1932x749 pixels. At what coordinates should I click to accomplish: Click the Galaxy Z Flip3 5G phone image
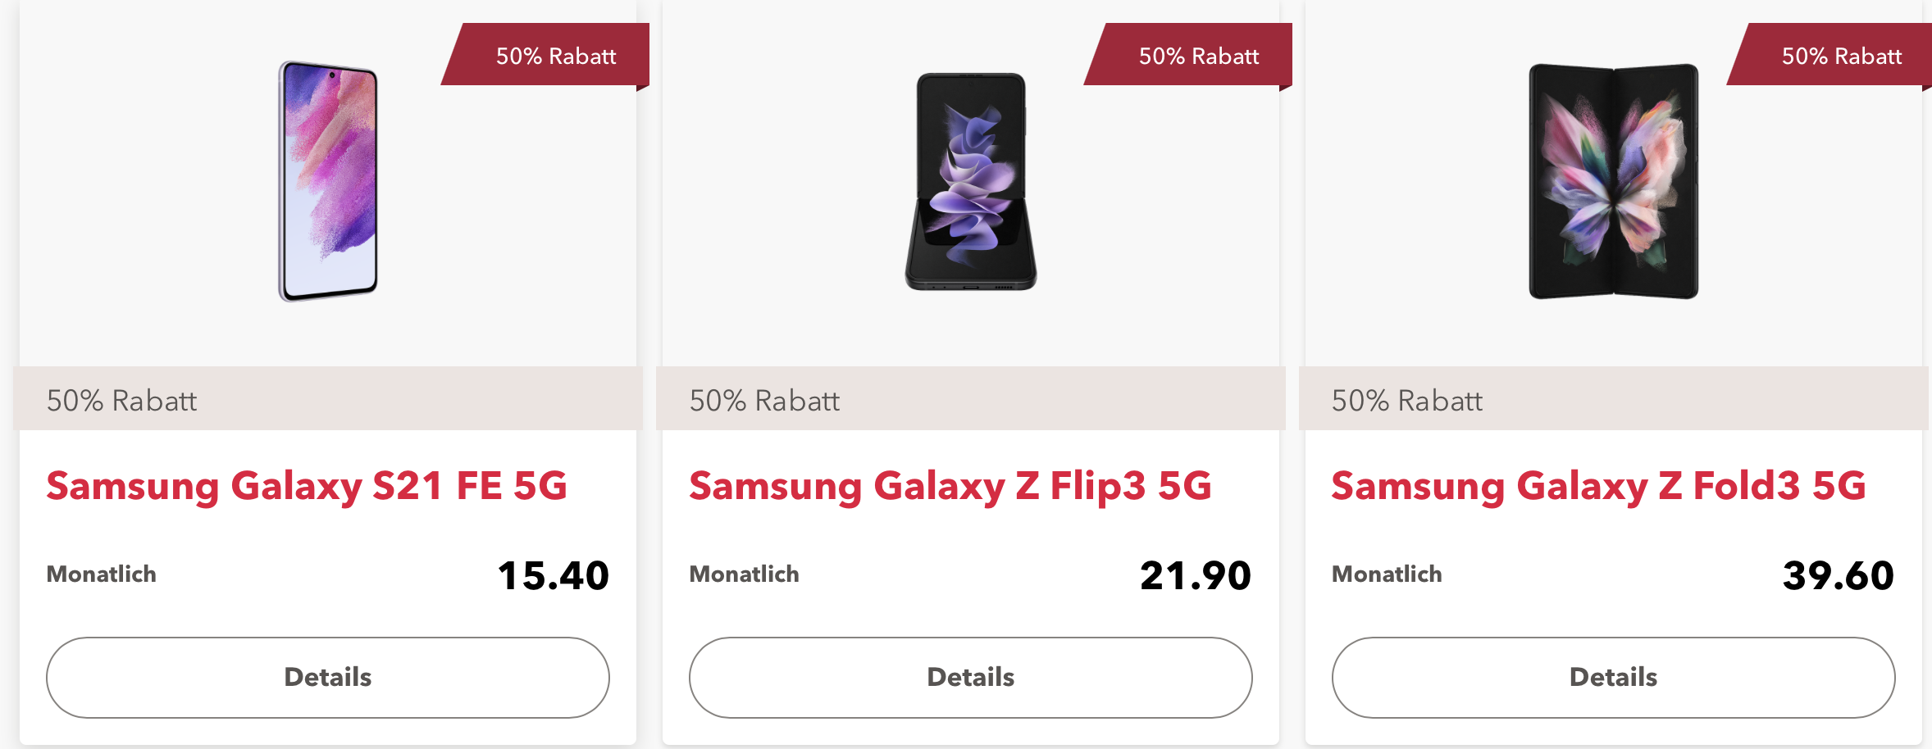coord(971,181)
